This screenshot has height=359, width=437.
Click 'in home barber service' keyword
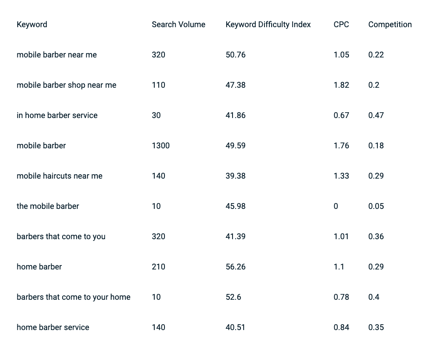point(57,115)
